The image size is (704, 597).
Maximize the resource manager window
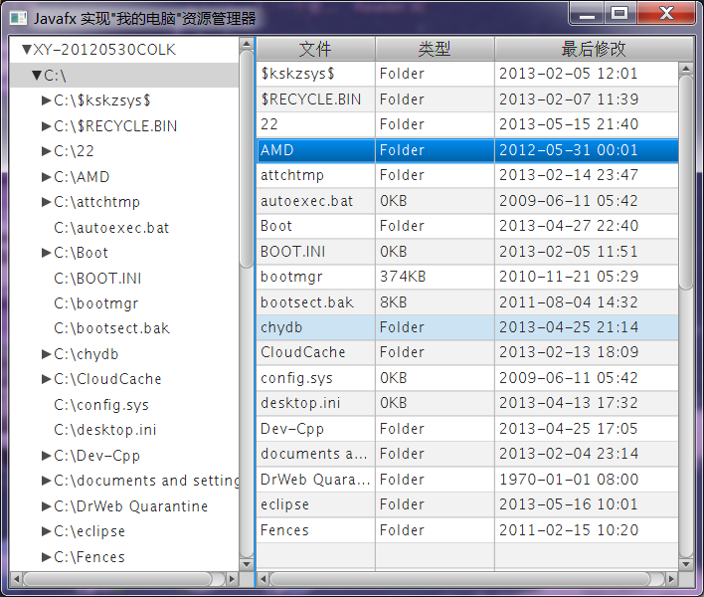[619, 13]
